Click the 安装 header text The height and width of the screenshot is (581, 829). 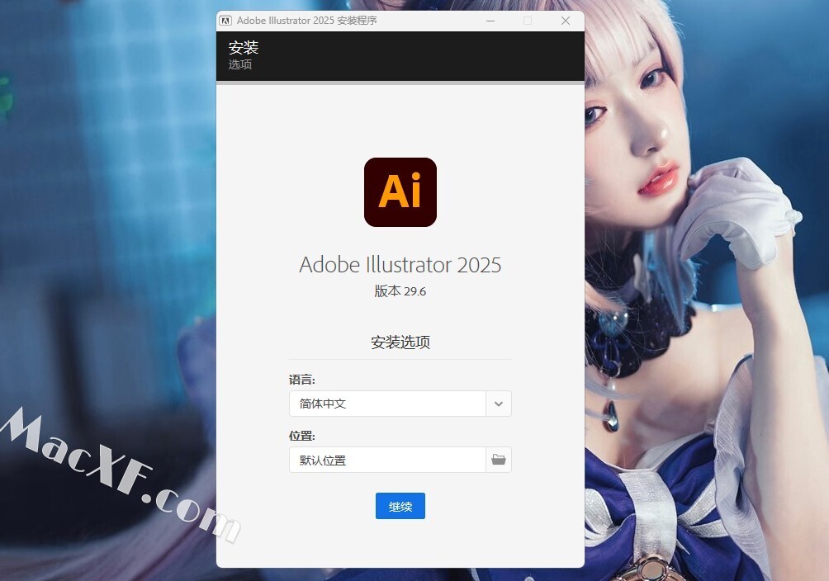(x=244, y=48)
